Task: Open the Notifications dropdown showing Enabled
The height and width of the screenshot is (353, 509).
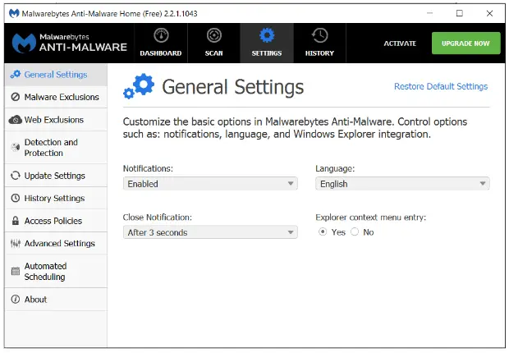Action: click(x=210, y=184)
